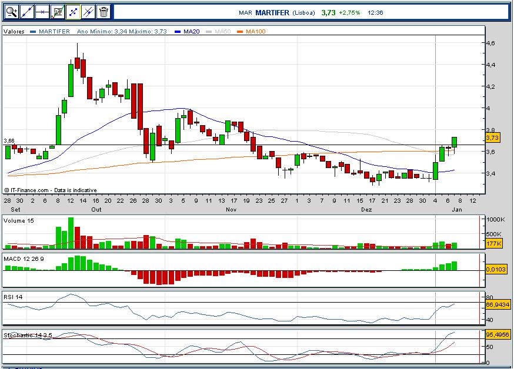Select the zoom magnifier tool

(12, 12)
